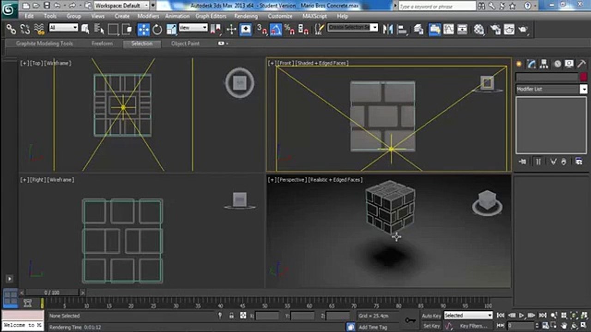The height and width of the screenshot is (332, 591).
Task: Click the Align tool icon
Action: (x=402, y=30)
